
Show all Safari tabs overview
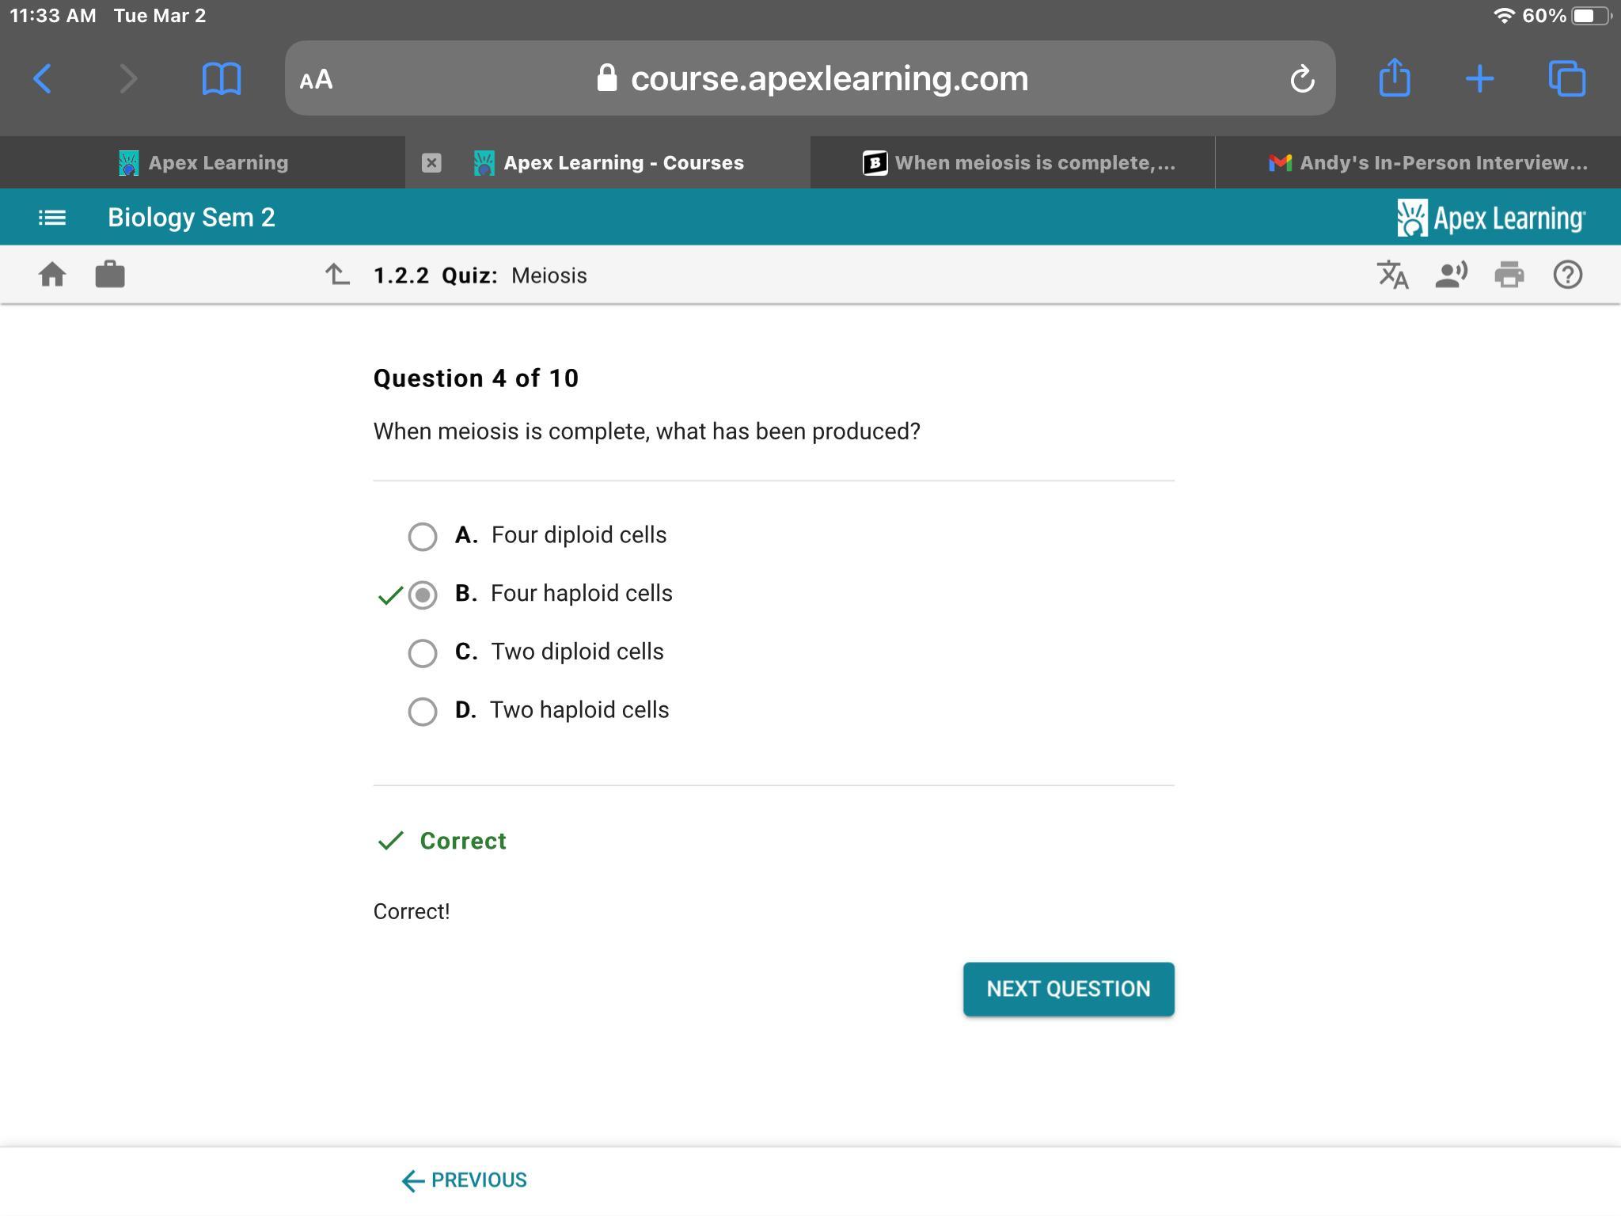[x=1566, y=78]
